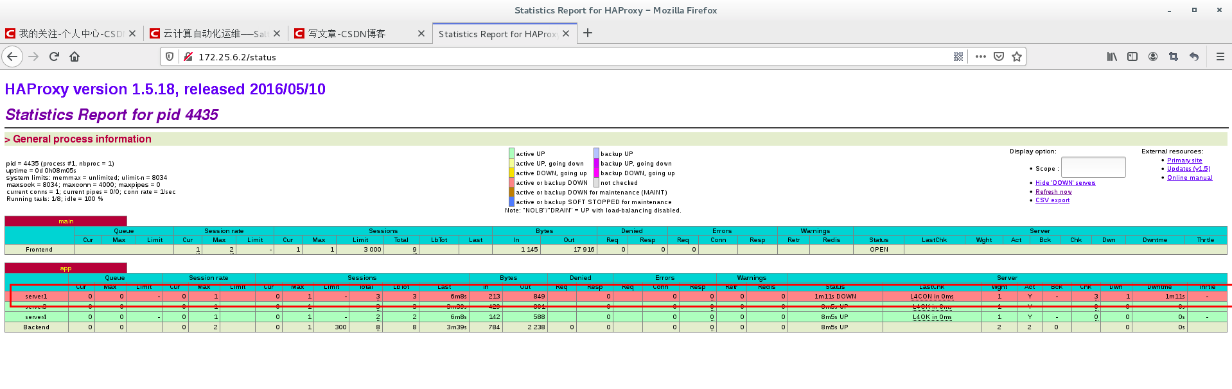Click the active UP green legend swatch
1232x389 pixels.
(x=511, y=153)
